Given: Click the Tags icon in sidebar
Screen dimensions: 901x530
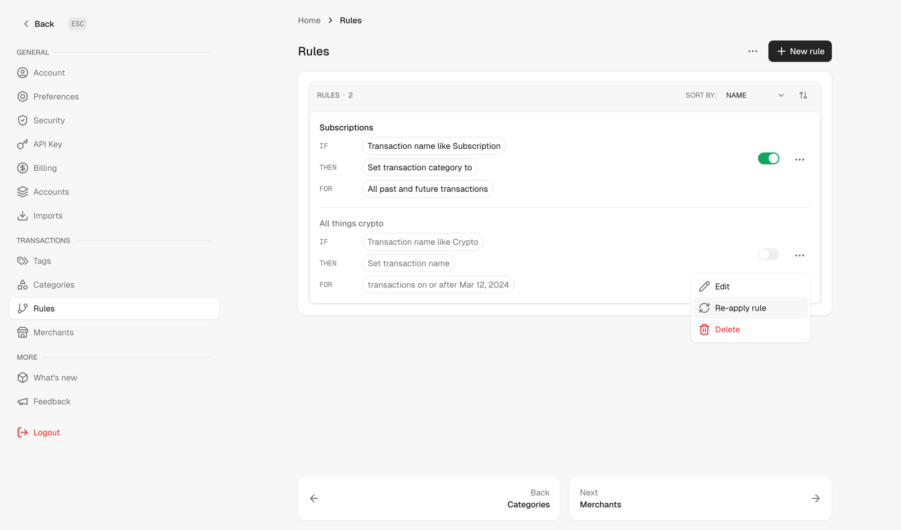Looking at the screenshot, I should tap(23, 261).
